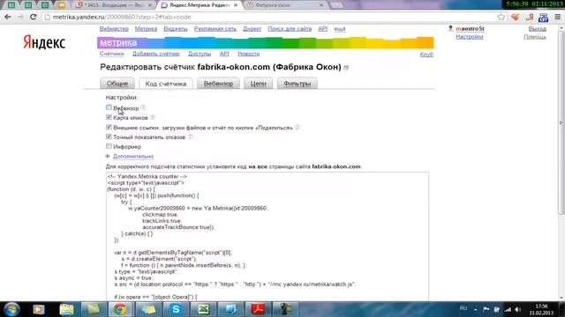
Task: Bookmark this page with the star icon
Action: (501, 17)
